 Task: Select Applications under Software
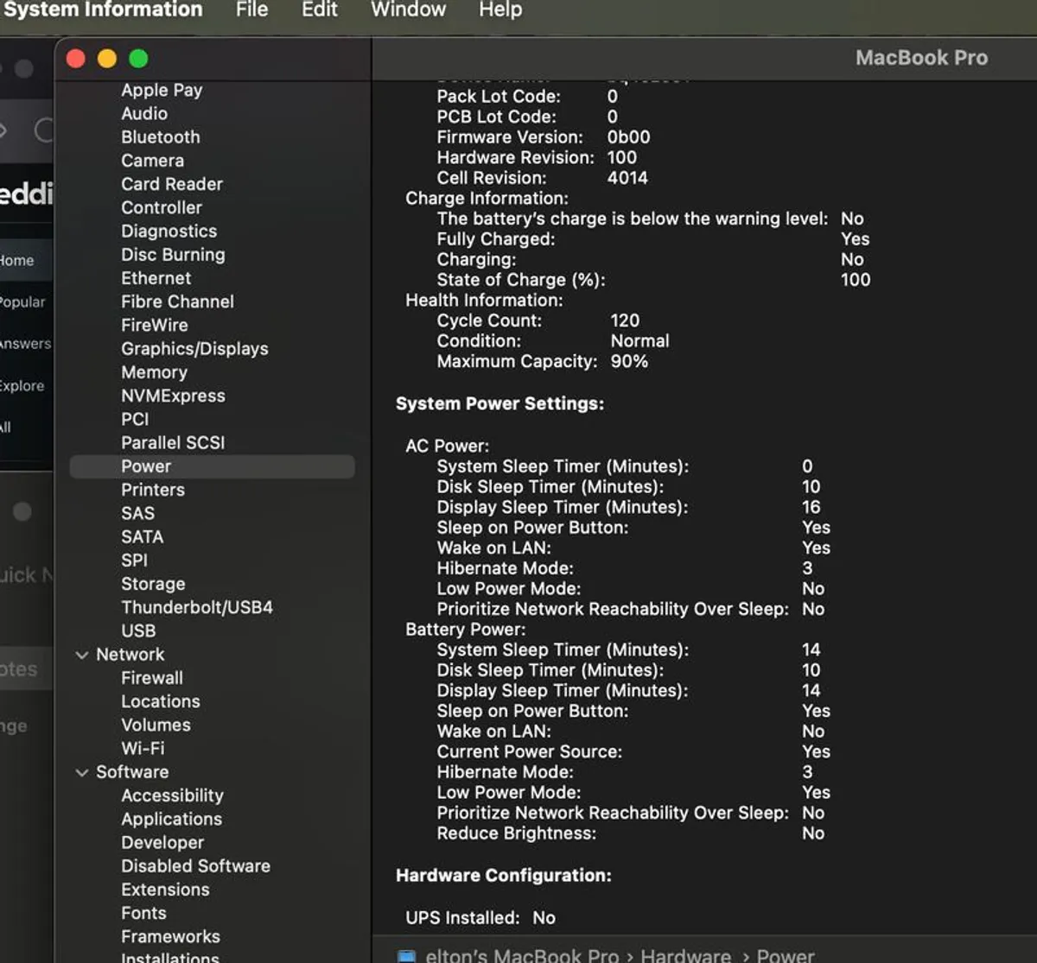pos(171,819)
